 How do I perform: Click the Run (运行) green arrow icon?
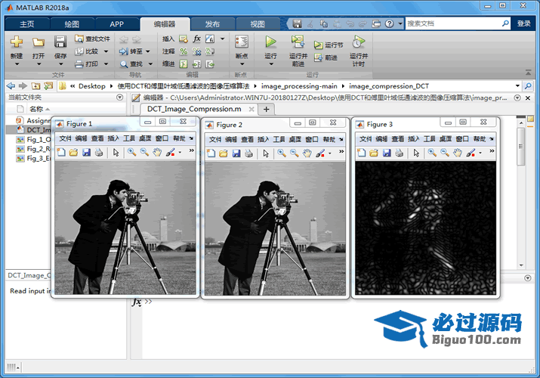[x=270, y=42]
